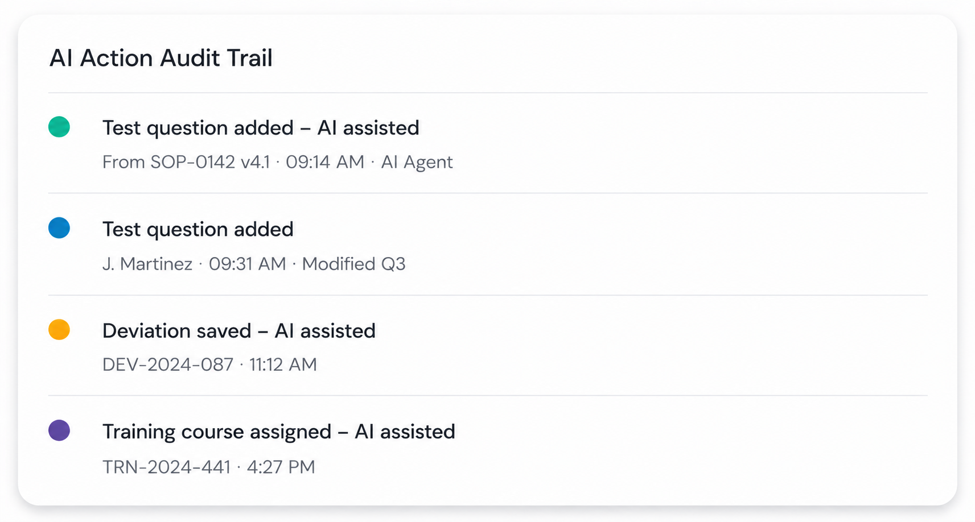The image size is (975, 522).
Task: Click the orange status dot on Deviation saved entry
Action: (59, 329)
